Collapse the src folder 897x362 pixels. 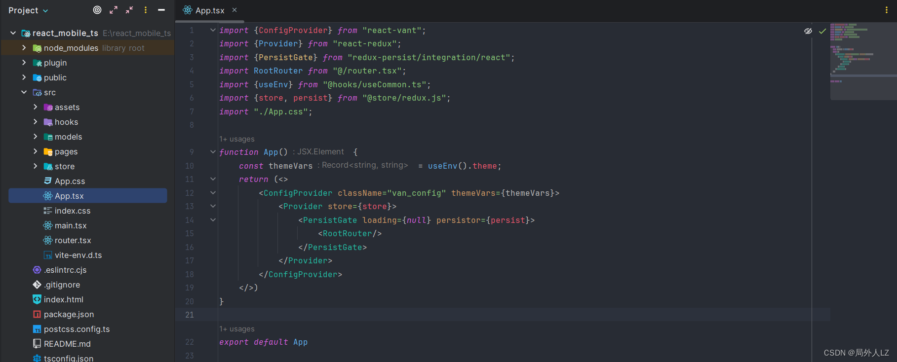click(24, 92)
